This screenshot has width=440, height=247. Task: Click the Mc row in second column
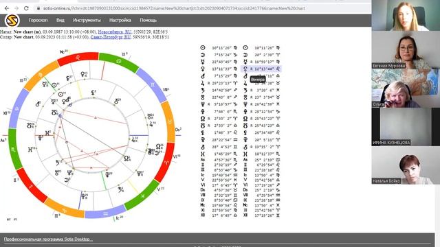click(261, 205)
